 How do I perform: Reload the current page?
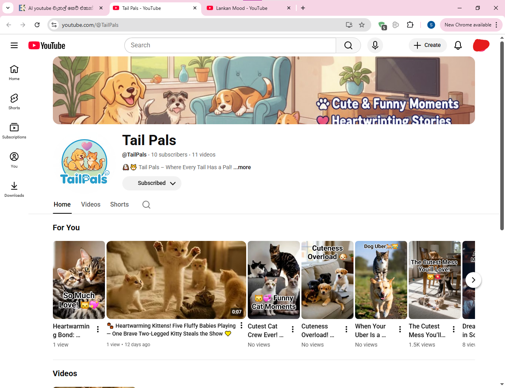(x=37, y=25)
